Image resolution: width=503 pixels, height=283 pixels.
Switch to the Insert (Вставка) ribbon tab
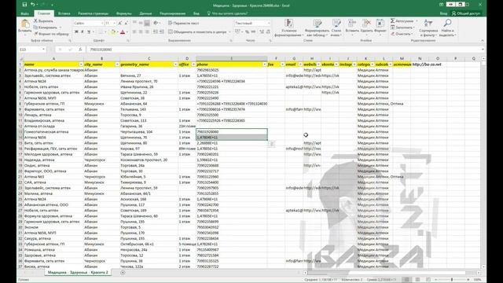pyautogui.click(x=64, y=13)
